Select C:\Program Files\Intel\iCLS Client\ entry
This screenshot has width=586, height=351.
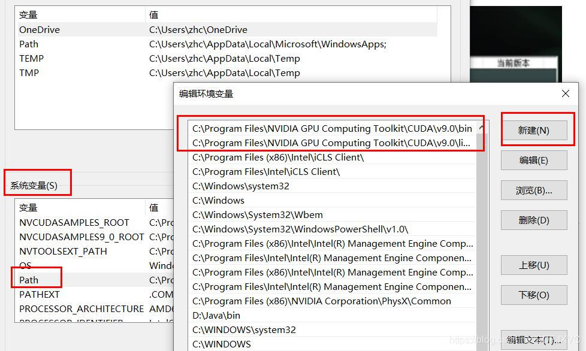point(332,172)
